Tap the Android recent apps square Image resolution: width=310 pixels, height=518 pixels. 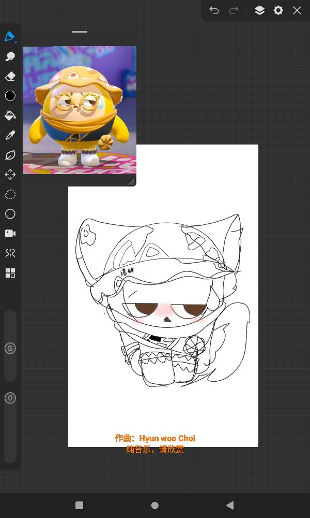click(x=80, y=506)
